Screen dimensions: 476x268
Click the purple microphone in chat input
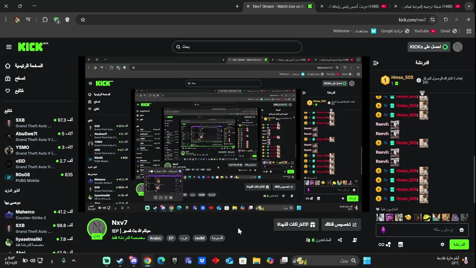click(383, 230)
